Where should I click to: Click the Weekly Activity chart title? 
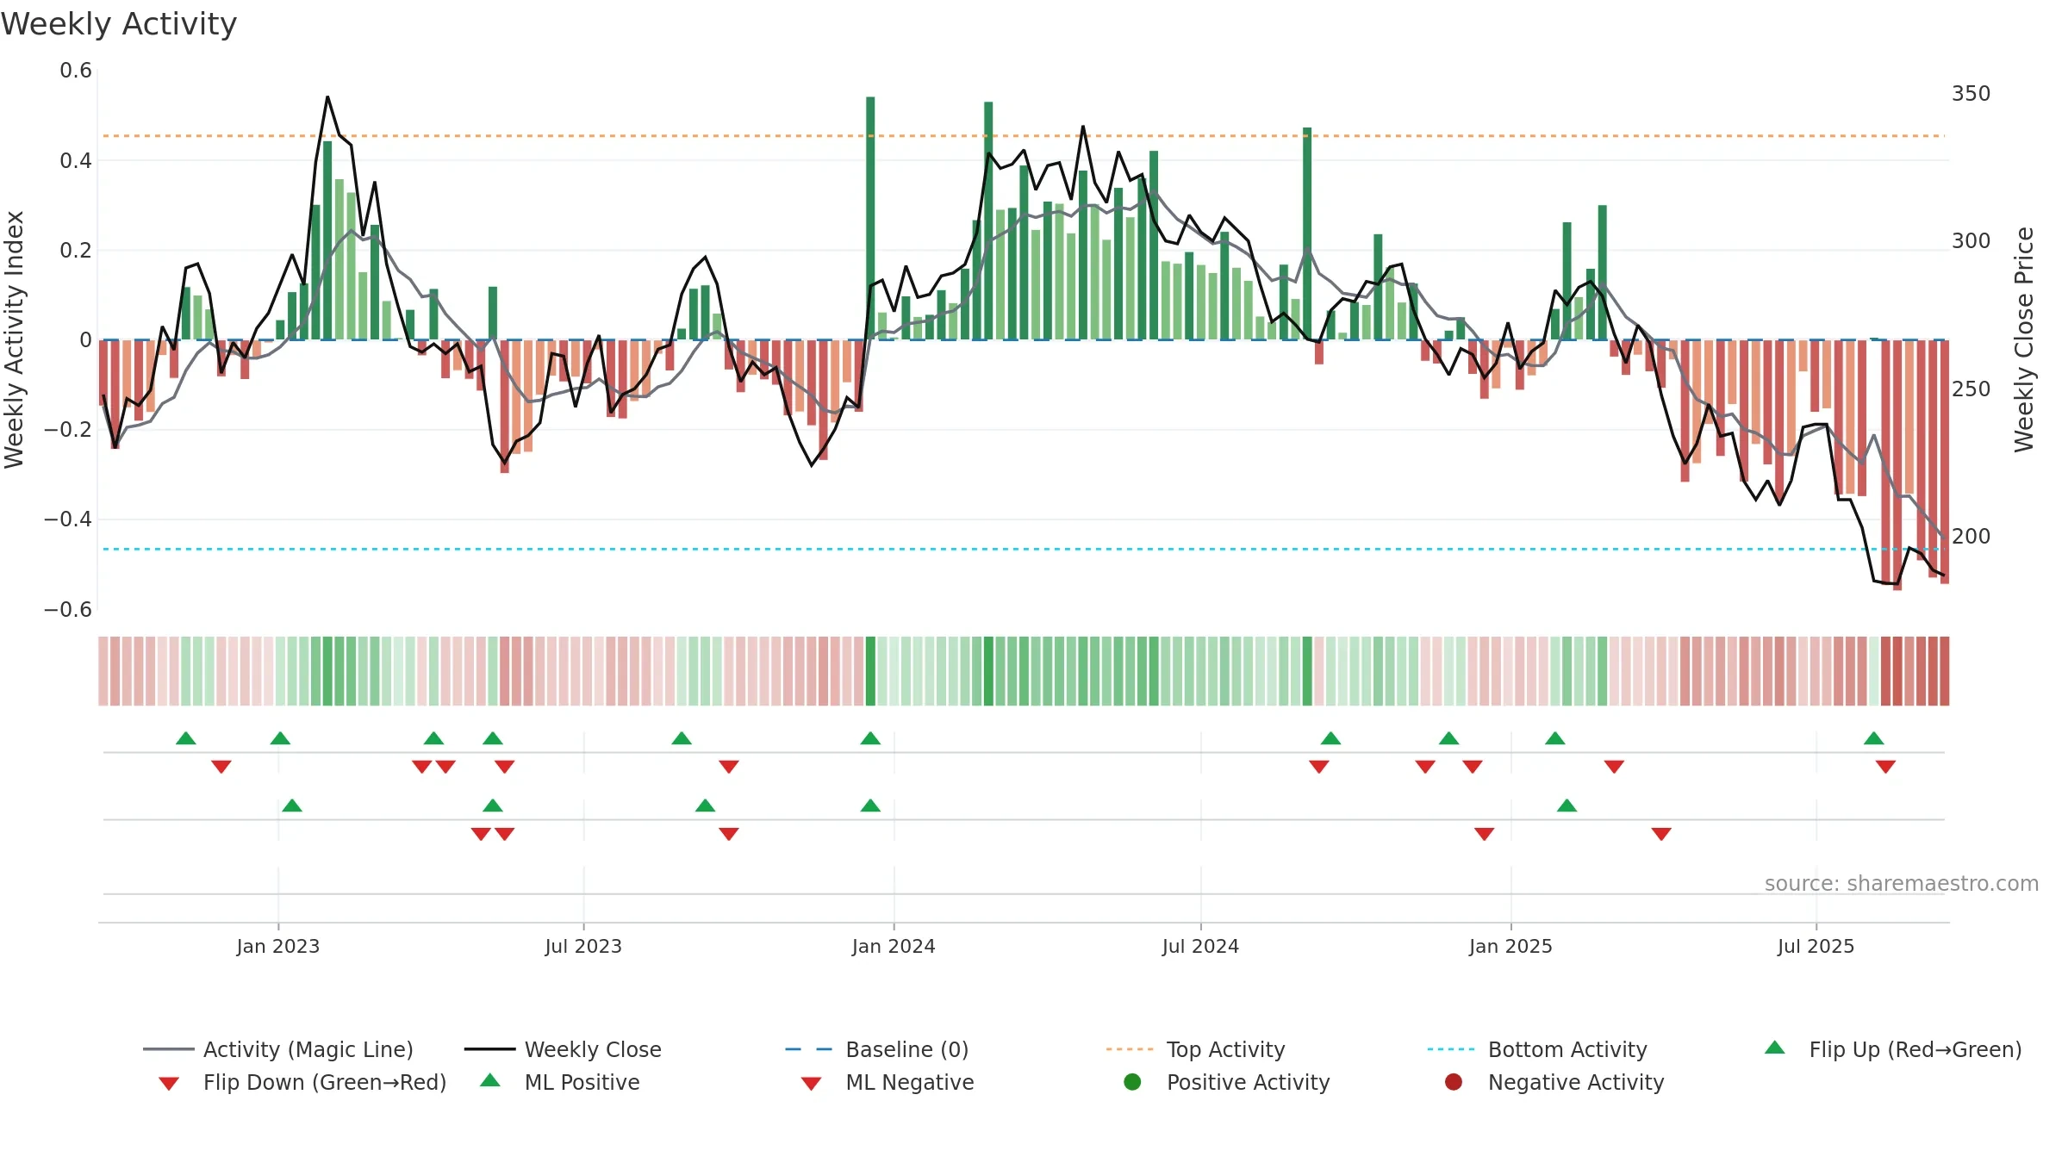(119, 24)
